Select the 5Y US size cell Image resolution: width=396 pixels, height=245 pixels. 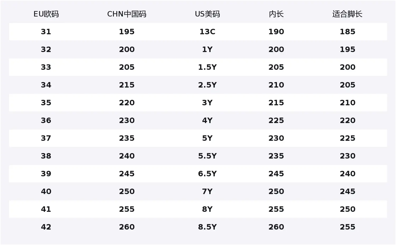click(207, 138)
